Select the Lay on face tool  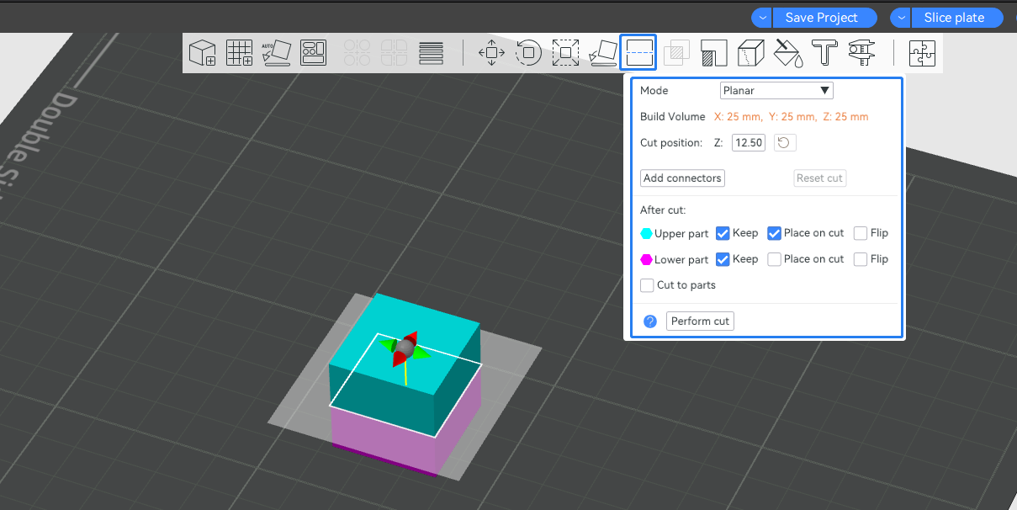click(x=601, y=53)
